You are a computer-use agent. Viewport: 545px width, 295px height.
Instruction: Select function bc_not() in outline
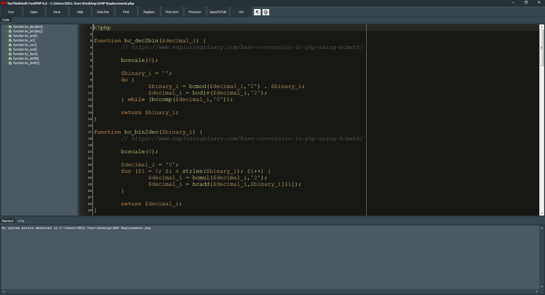click(x=25, y=49)
